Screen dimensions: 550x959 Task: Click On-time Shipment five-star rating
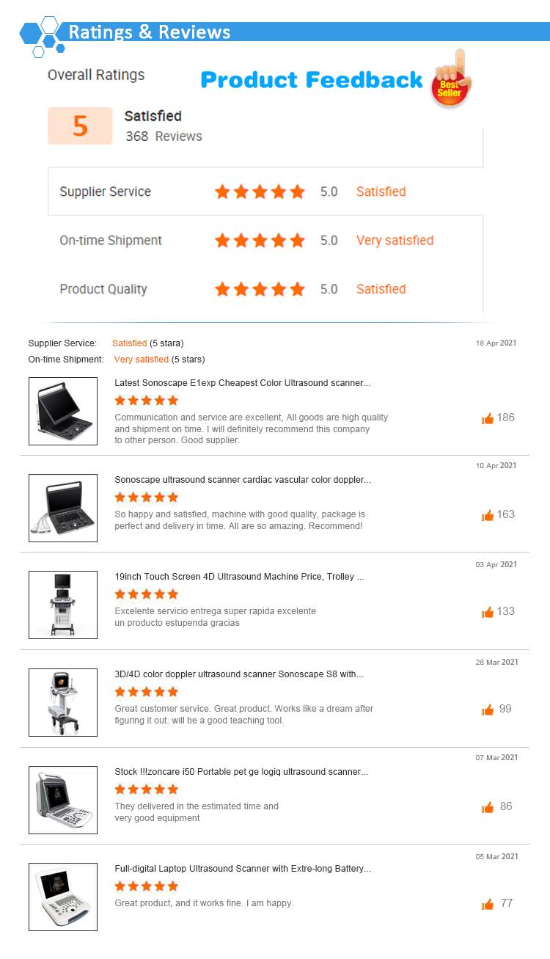pos(260,241)
